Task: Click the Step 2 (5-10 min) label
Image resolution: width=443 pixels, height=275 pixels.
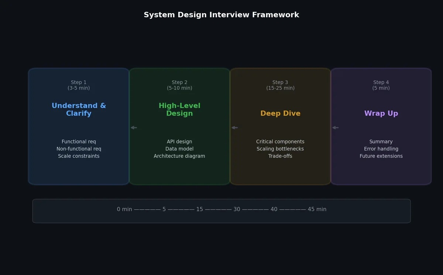Action: (179, 85)
